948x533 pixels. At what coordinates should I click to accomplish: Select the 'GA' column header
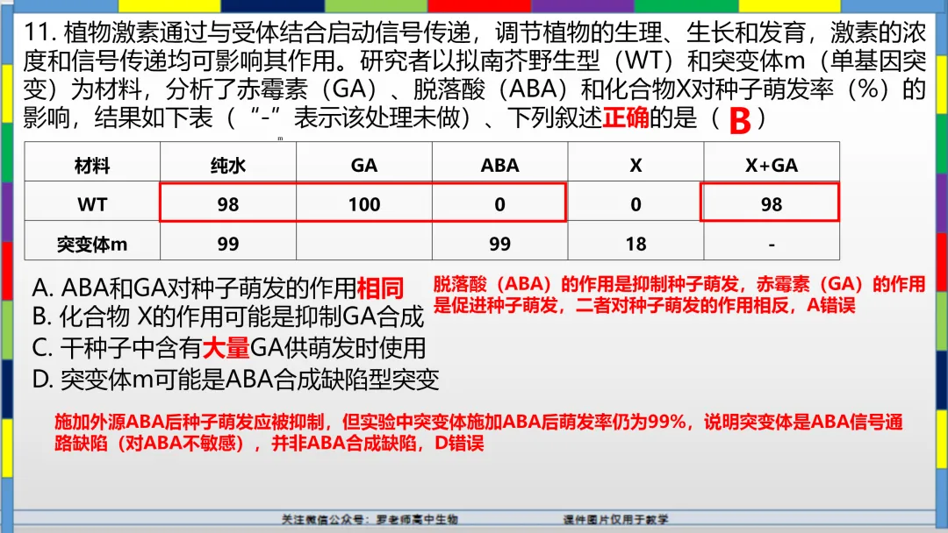tap(364, 162)
